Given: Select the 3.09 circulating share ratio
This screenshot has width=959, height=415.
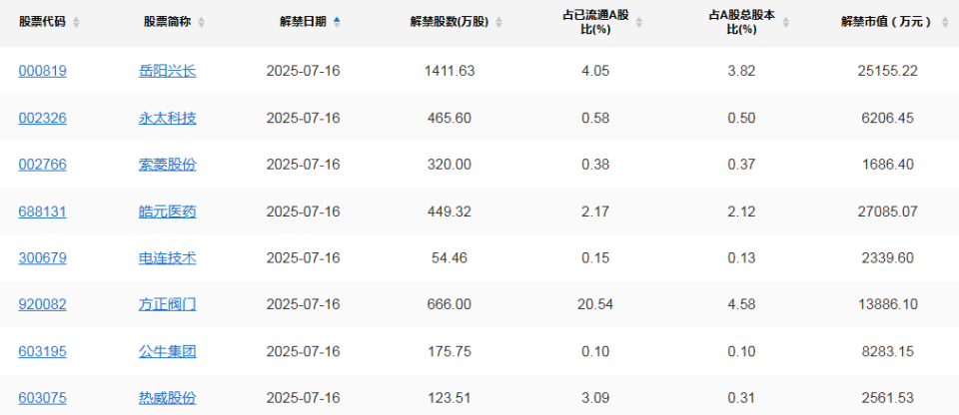Looking at the screenshot, I should [596, 398].
